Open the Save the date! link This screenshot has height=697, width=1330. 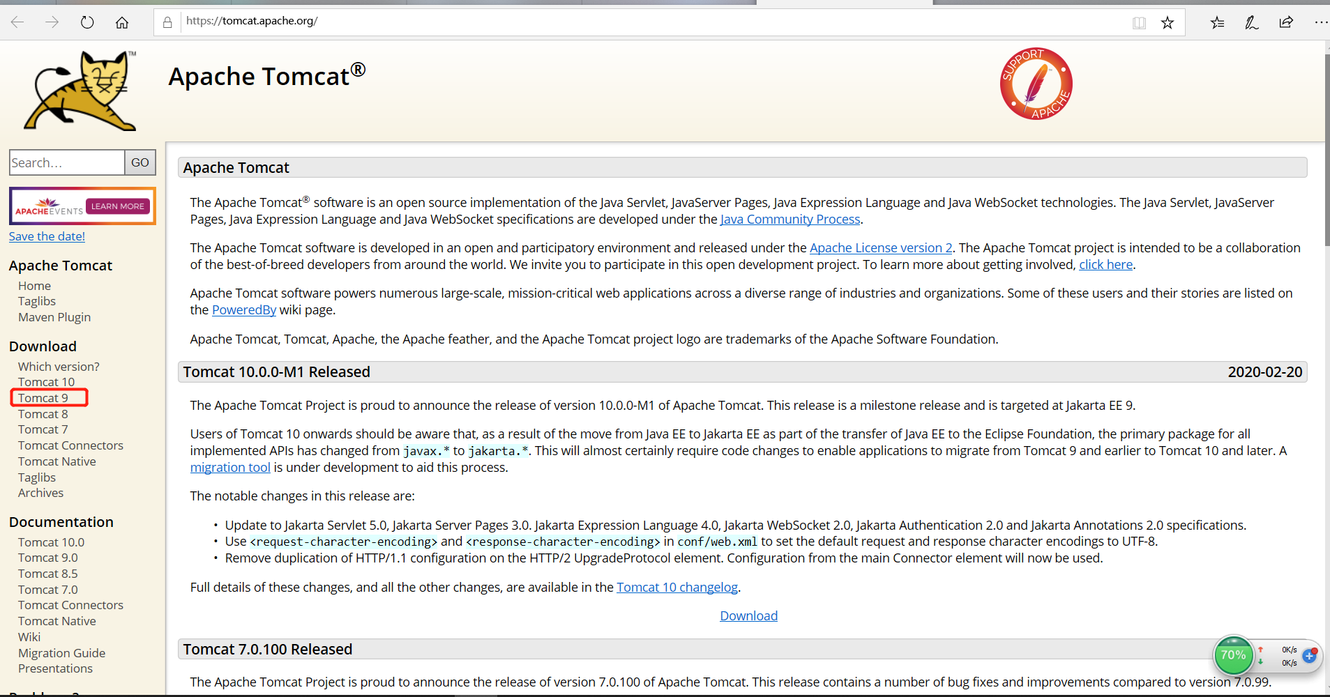47,236
